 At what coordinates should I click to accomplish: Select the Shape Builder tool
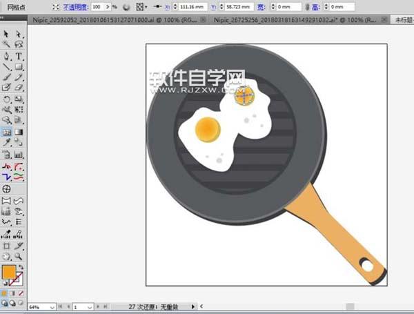click(6, 120)
